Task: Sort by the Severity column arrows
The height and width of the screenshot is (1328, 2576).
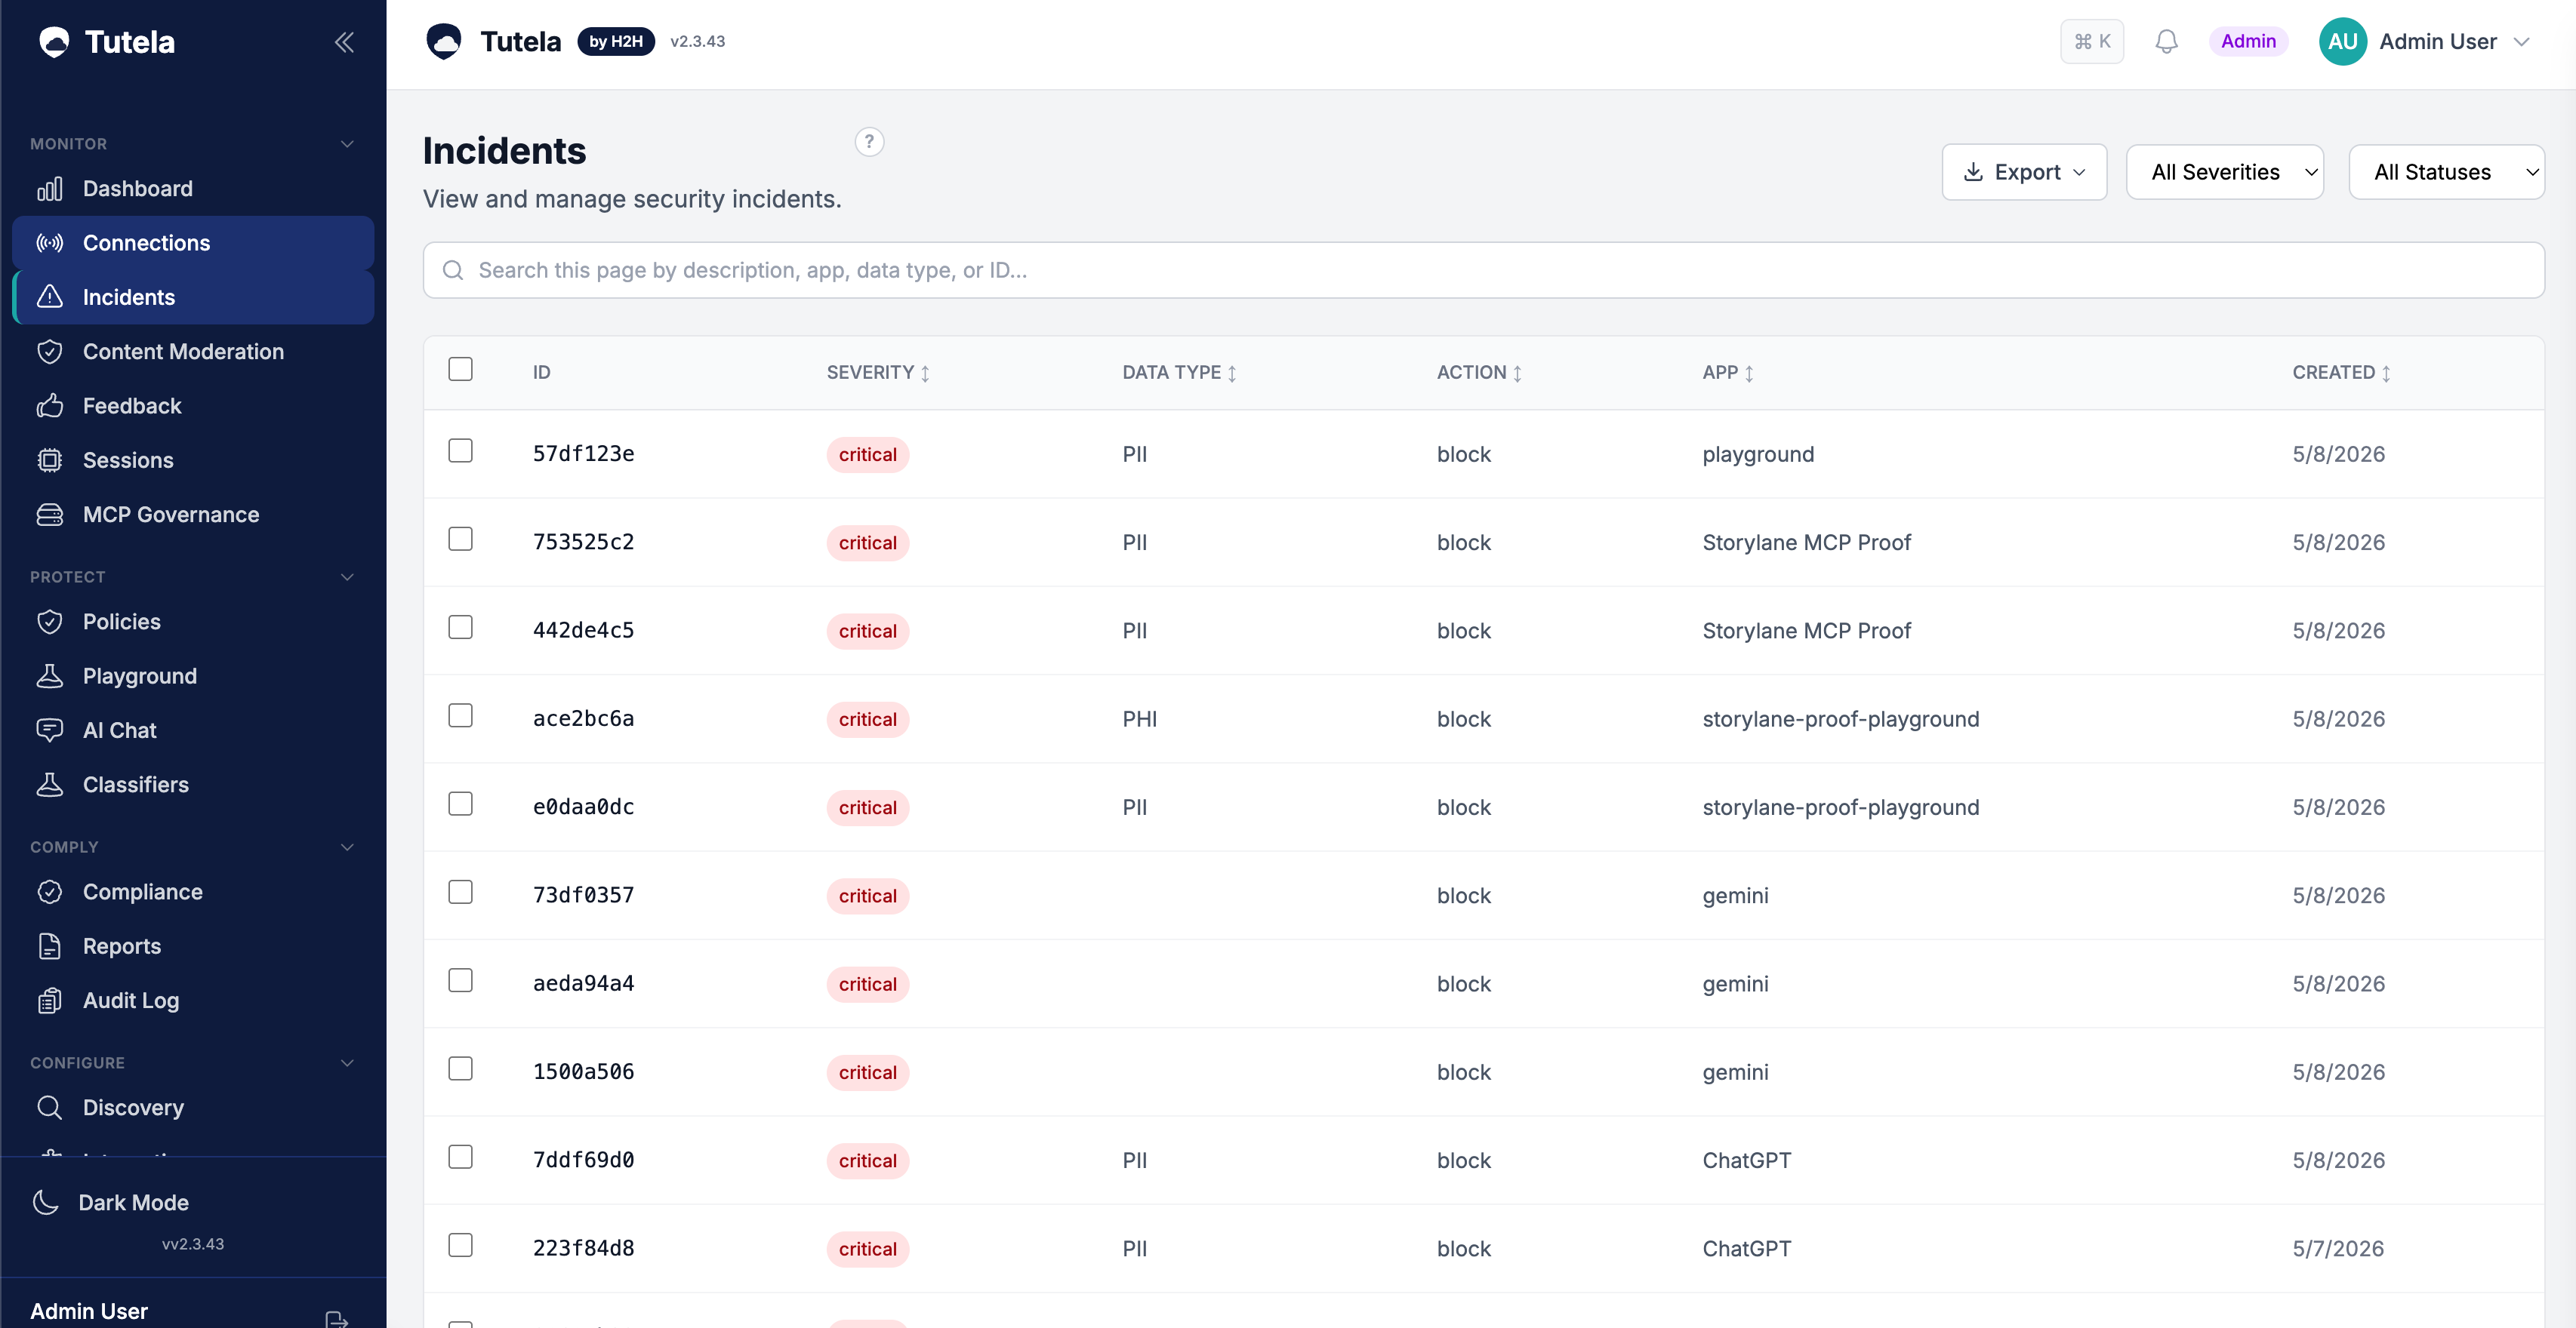Action: tap(925, 373)
